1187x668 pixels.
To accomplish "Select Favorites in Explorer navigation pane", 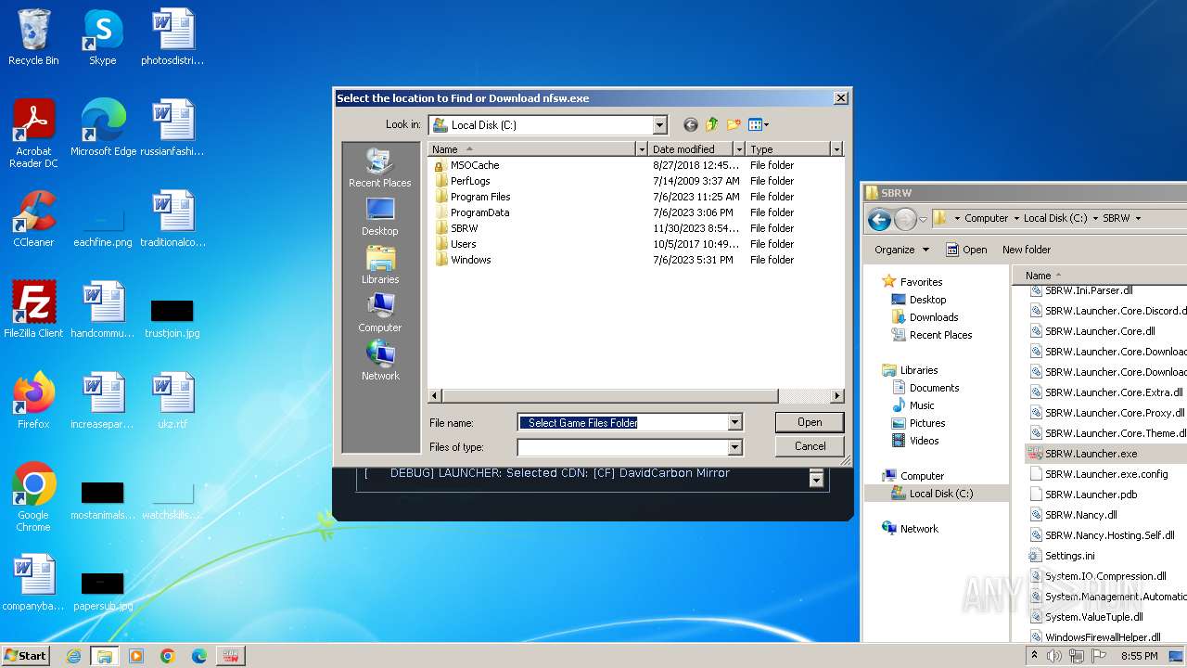I will pos(921,282).
